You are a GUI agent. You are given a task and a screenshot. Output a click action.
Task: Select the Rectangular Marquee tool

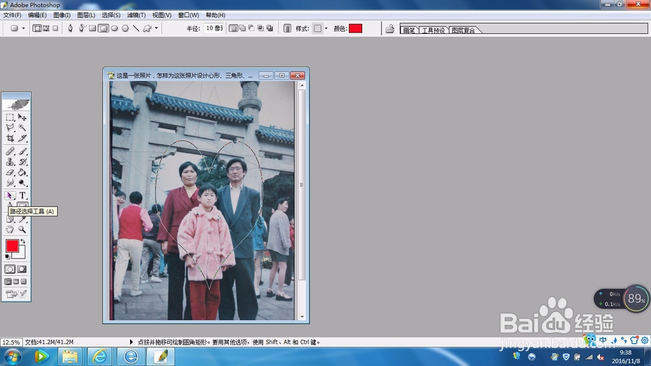click(x=10, y=118)
